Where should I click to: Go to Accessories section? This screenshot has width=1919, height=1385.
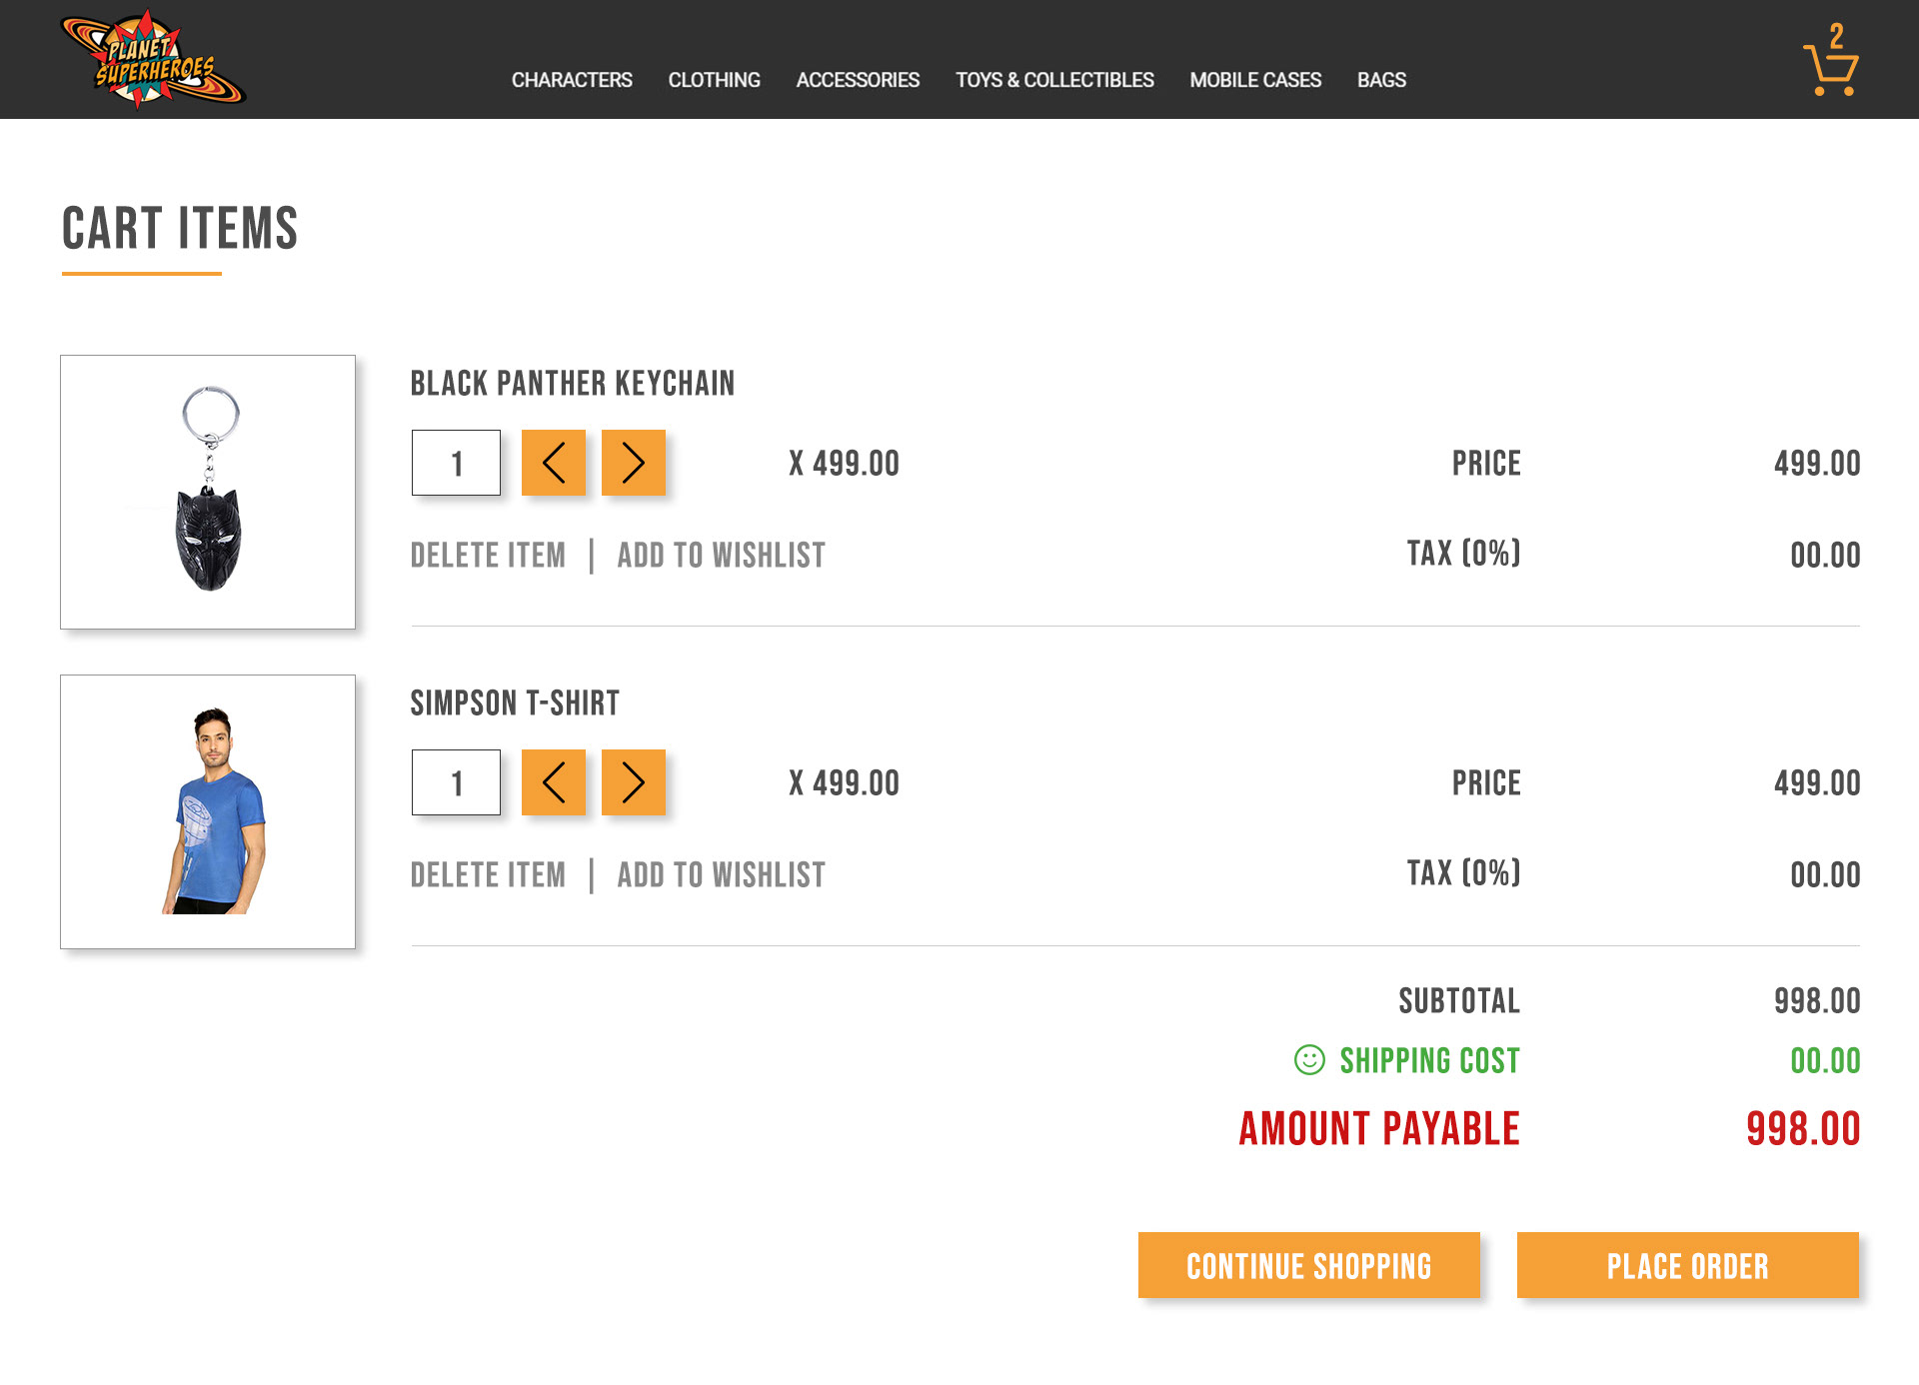pyautogui.click(x=858, y=80)
